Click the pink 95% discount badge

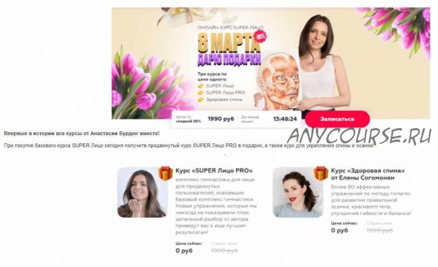point(261,37)
